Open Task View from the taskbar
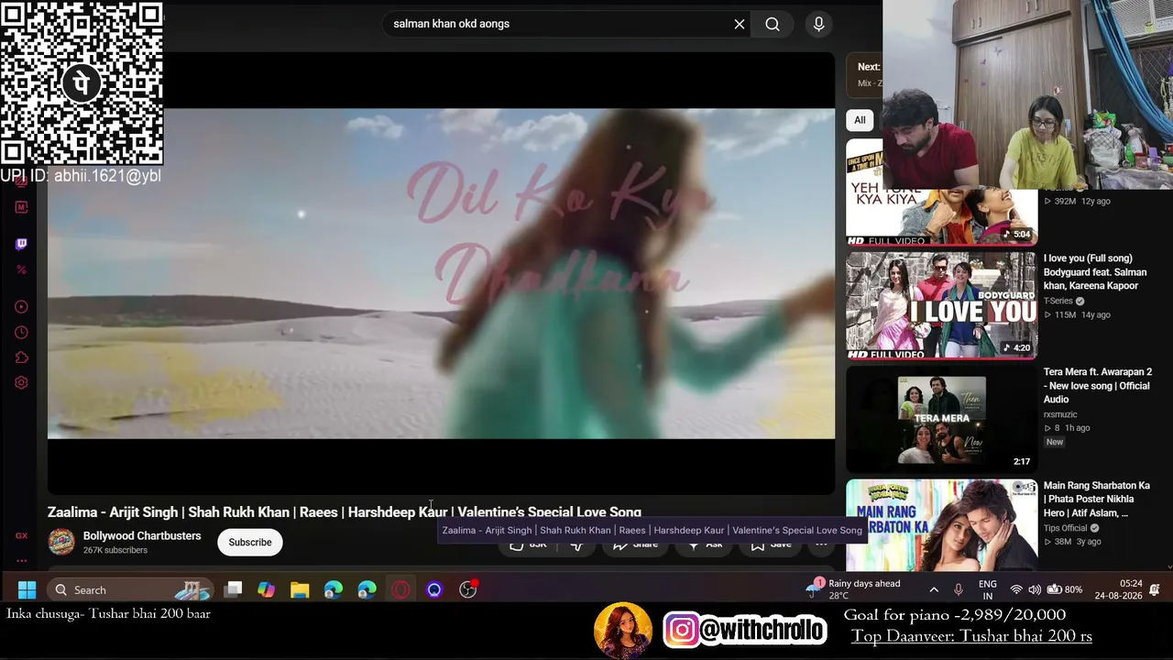Image resolution: width=1173 pixels, height=660 pixels. pos(234,589)
